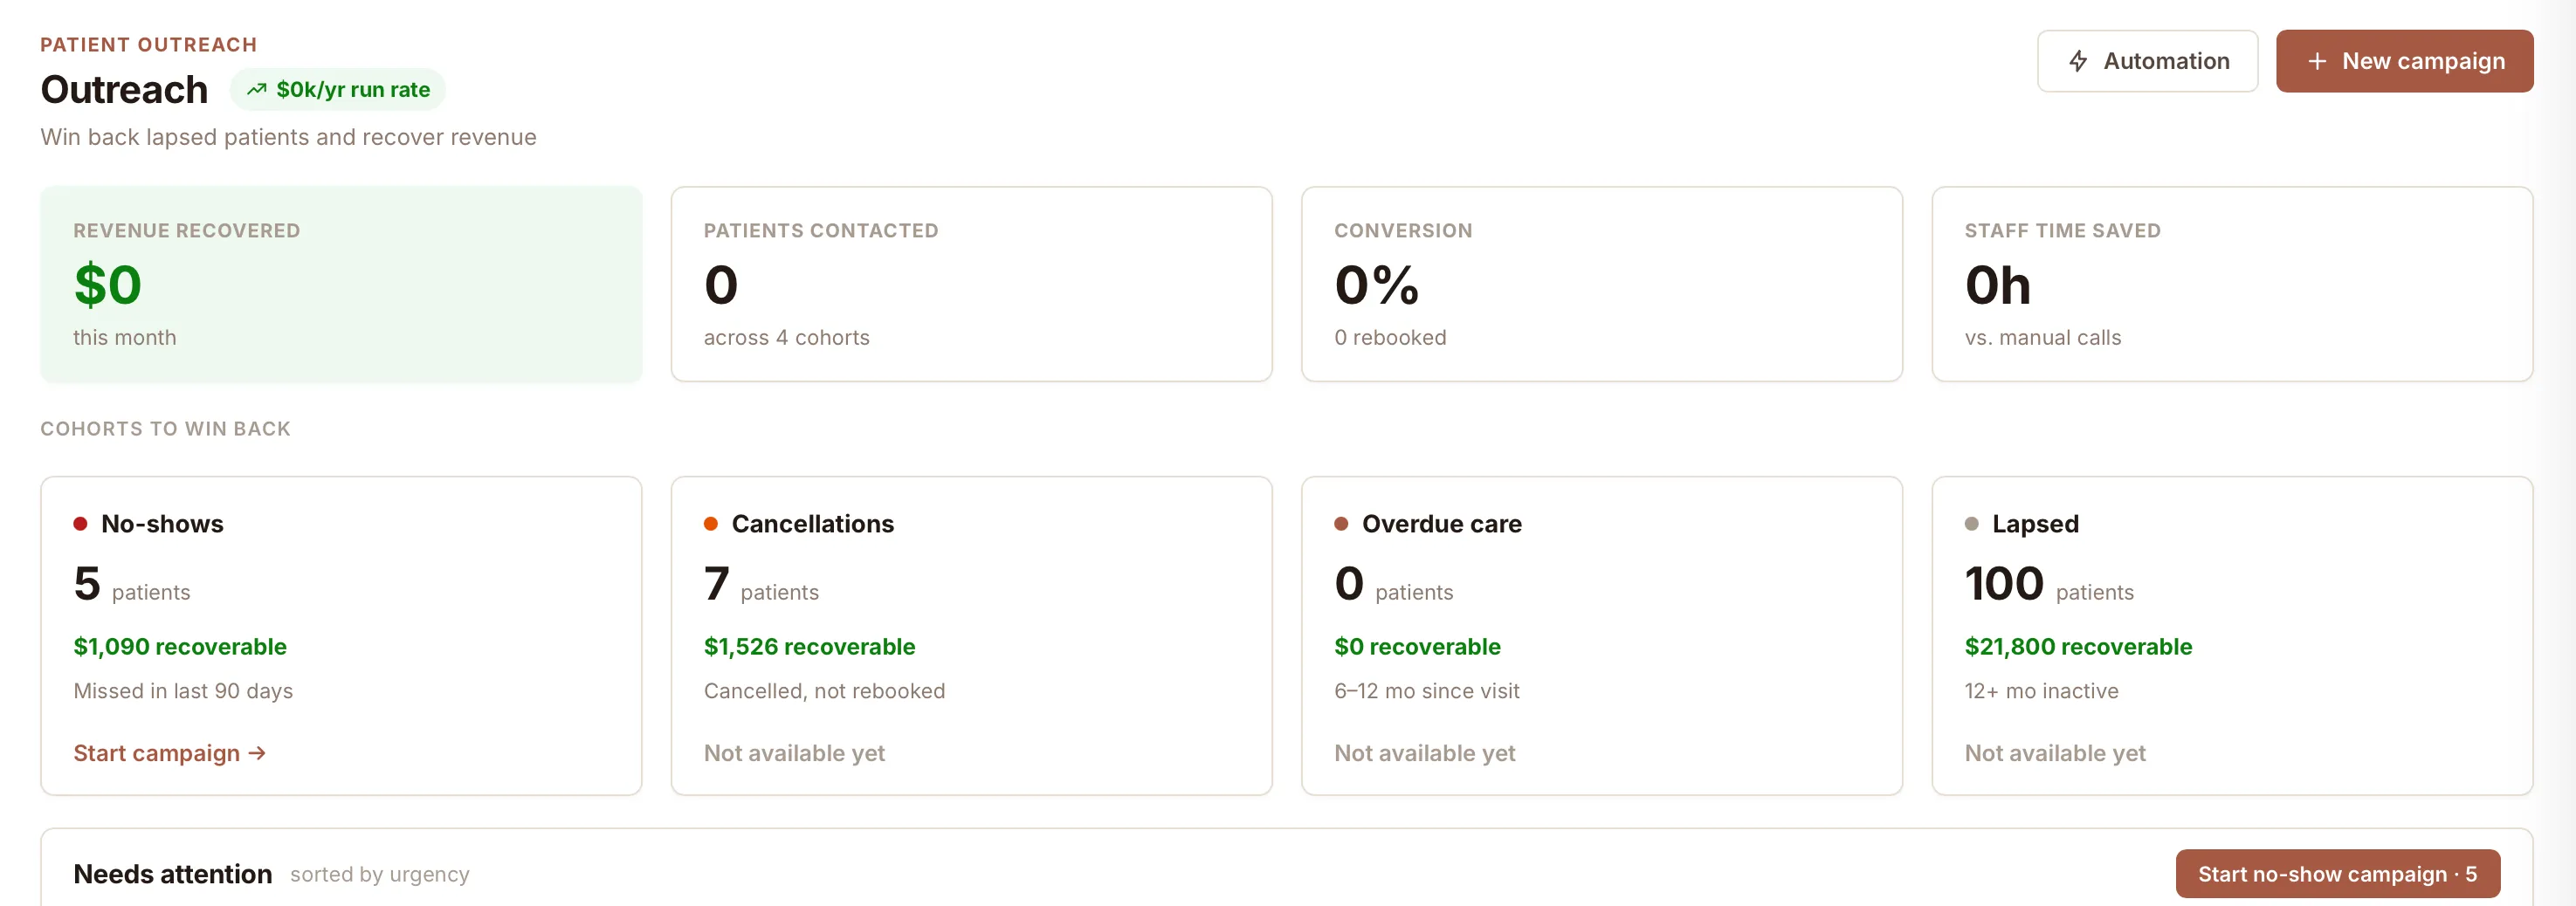Select the Lapsed cohort's $21,800 recoverable text
This screenshot has height=906, width=2576.
[2078, 647]
